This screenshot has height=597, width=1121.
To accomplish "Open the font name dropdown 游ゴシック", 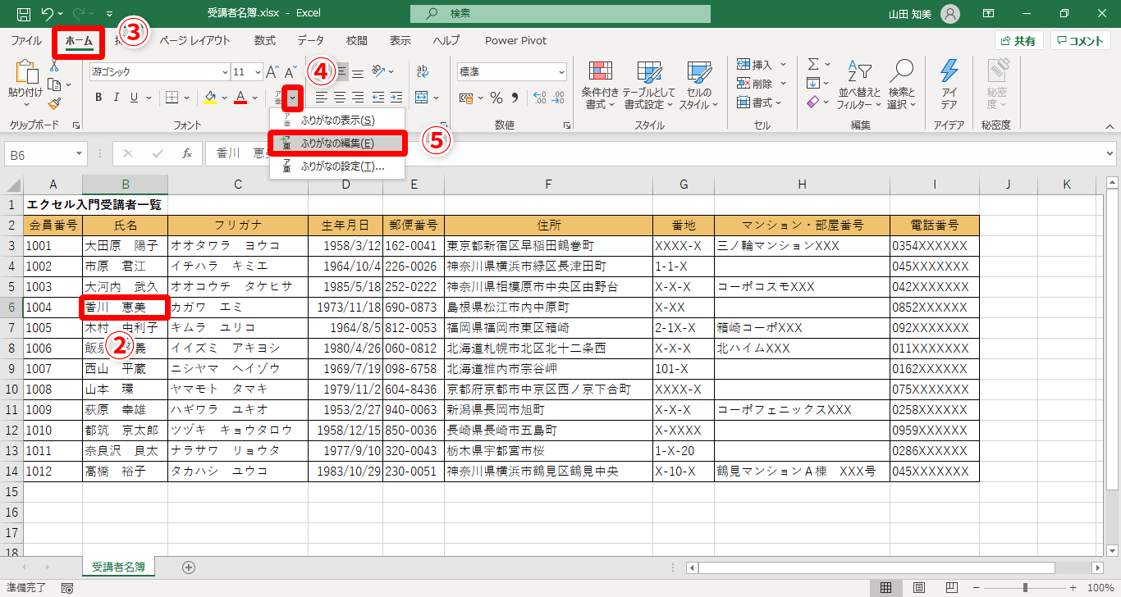I will [223, 72].
